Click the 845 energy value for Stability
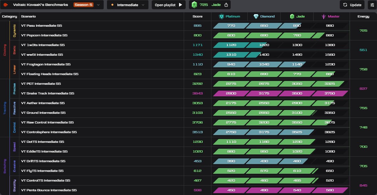377x195 pixels. tap(363, 186)
